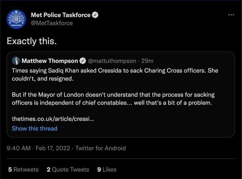Click the 'Exactly this.' tweet text
242x179 pixels.
(32, 41)
